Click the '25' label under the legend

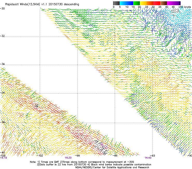click(147, 7)
